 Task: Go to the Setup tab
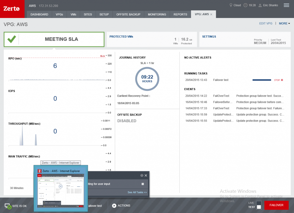(104, 14)
